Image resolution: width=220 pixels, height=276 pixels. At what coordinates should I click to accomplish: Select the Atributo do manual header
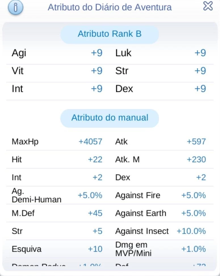click(110, 118)
